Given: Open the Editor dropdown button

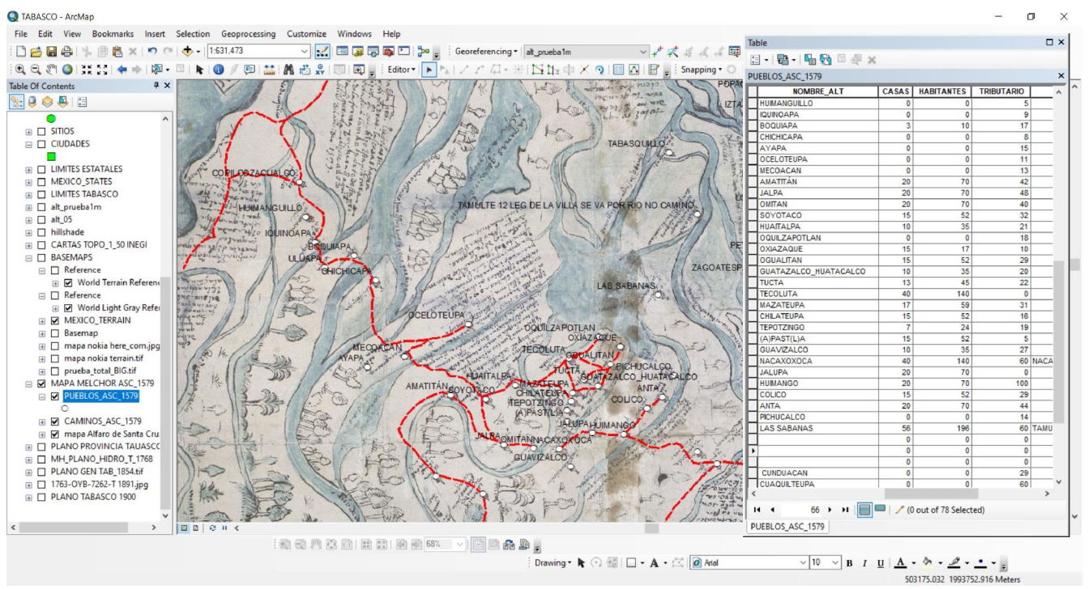Looking at the screenshot, I should pos(402,70).
